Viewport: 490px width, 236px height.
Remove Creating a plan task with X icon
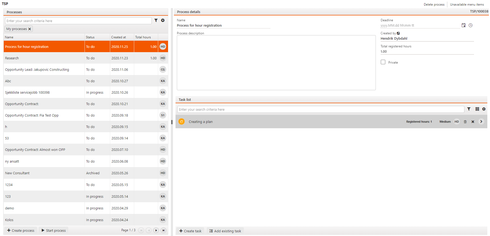click(473, 122)
